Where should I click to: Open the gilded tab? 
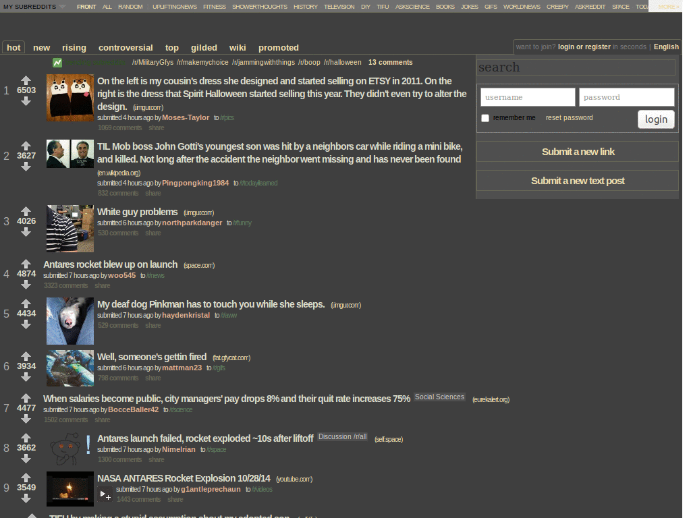204,48
